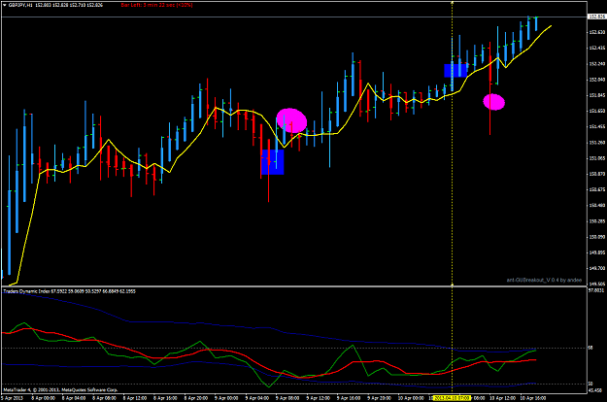Click the 9 Apr 00:00 time axis label

pos(226,398)
